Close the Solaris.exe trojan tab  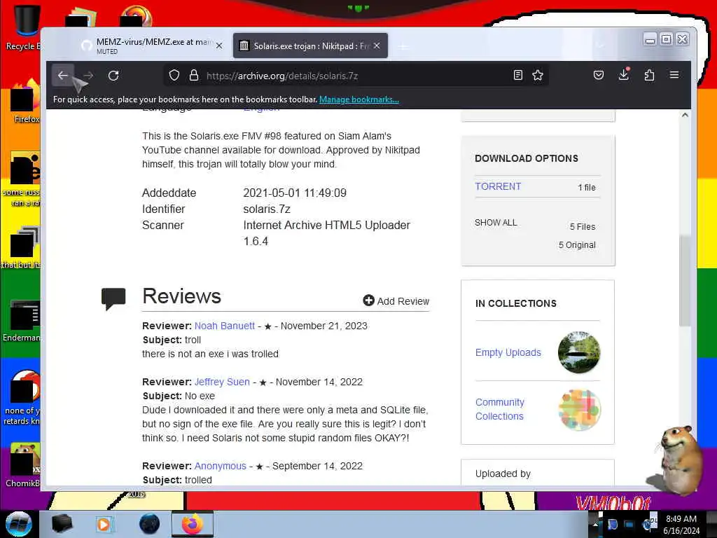pos(376,46)
